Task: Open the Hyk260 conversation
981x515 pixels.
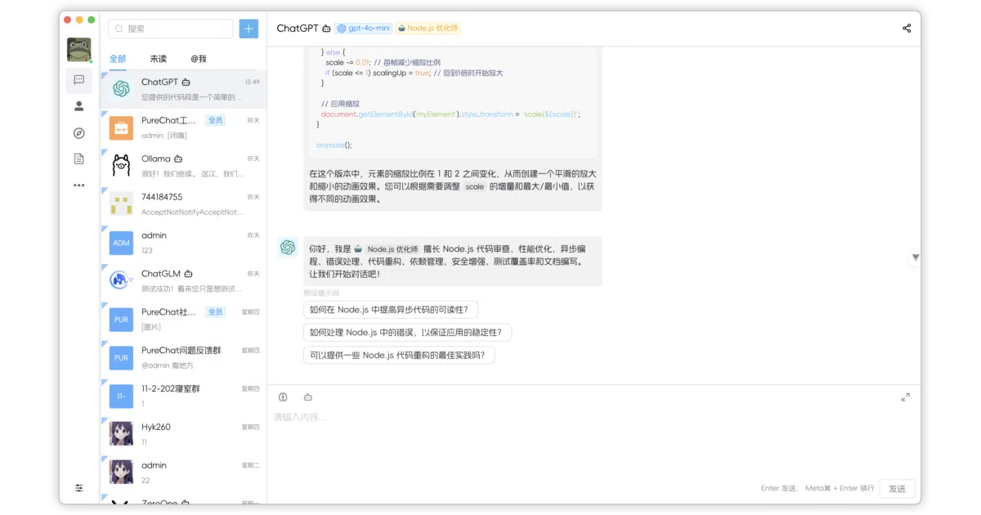Action: (x=183, y=434)
